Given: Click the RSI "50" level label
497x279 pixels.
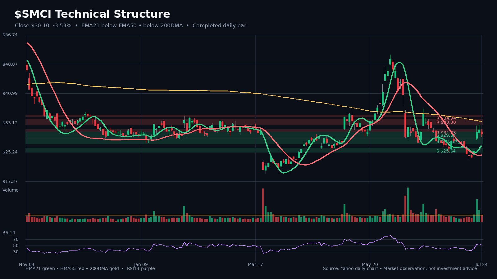Looking at the screenshot, I should [x=16, y=246].
